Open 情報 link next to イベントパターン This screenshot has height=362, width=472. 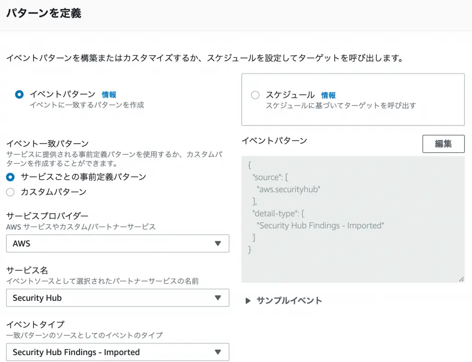tap(109, 95)
